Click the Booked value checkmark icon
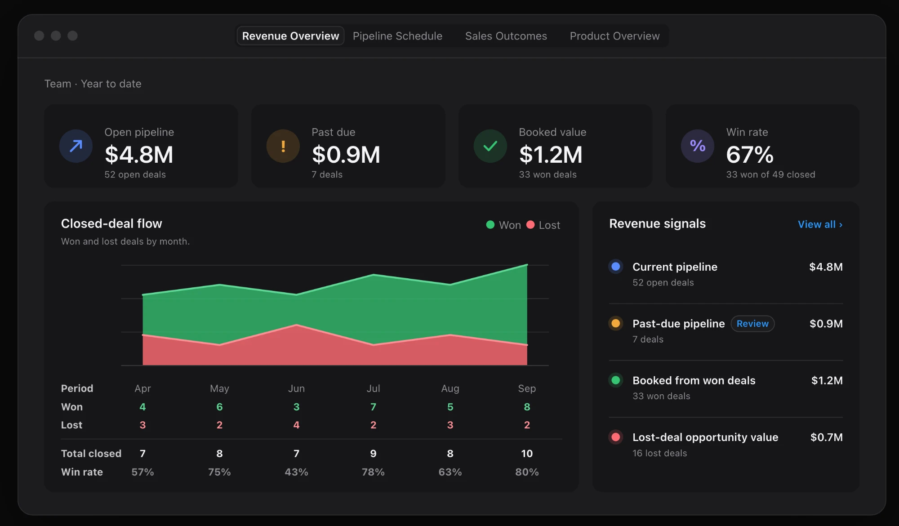 click(490, 146)
